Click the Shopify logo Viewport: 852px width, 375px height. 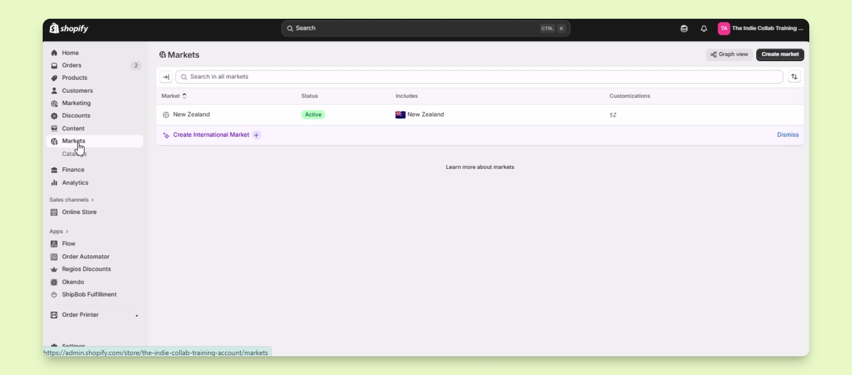pos(69,28)
